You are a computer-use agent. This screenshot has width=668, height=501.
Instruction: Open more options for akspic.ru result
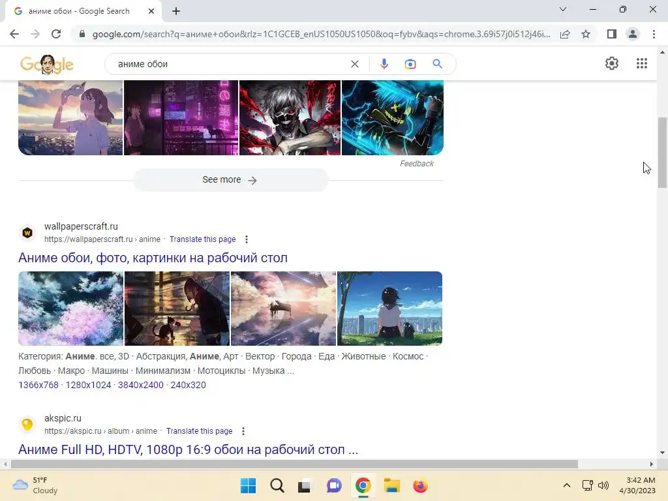coord(243,431)
